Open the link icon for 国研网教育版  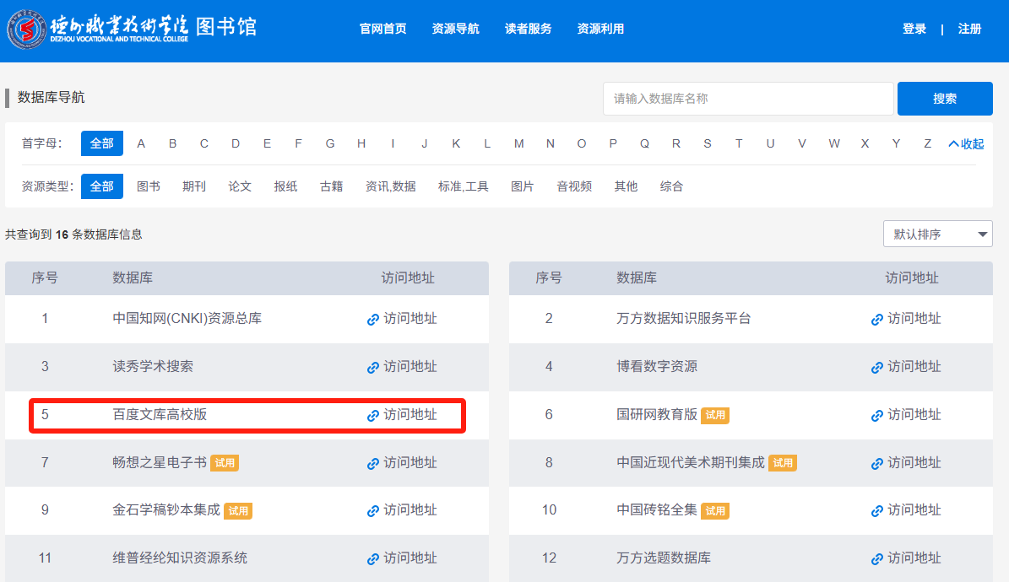coord(876,416)
